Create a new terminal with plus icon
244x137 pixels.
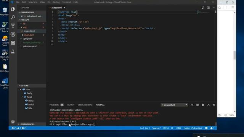[x=192, y=105]
